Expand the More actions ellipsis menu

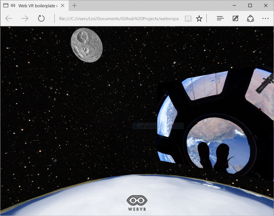tap(265, 18)
